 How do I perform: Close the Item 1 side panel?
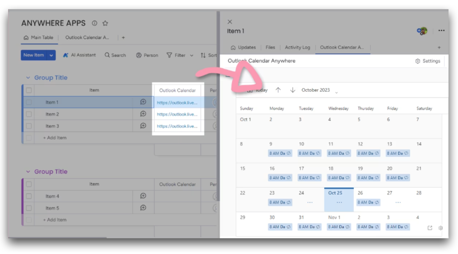(x=230, y=22)
